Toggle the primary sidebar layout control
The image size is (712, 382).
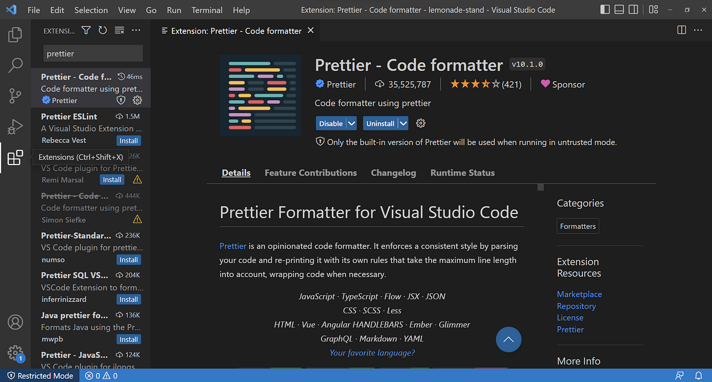[x=605, y=9]
